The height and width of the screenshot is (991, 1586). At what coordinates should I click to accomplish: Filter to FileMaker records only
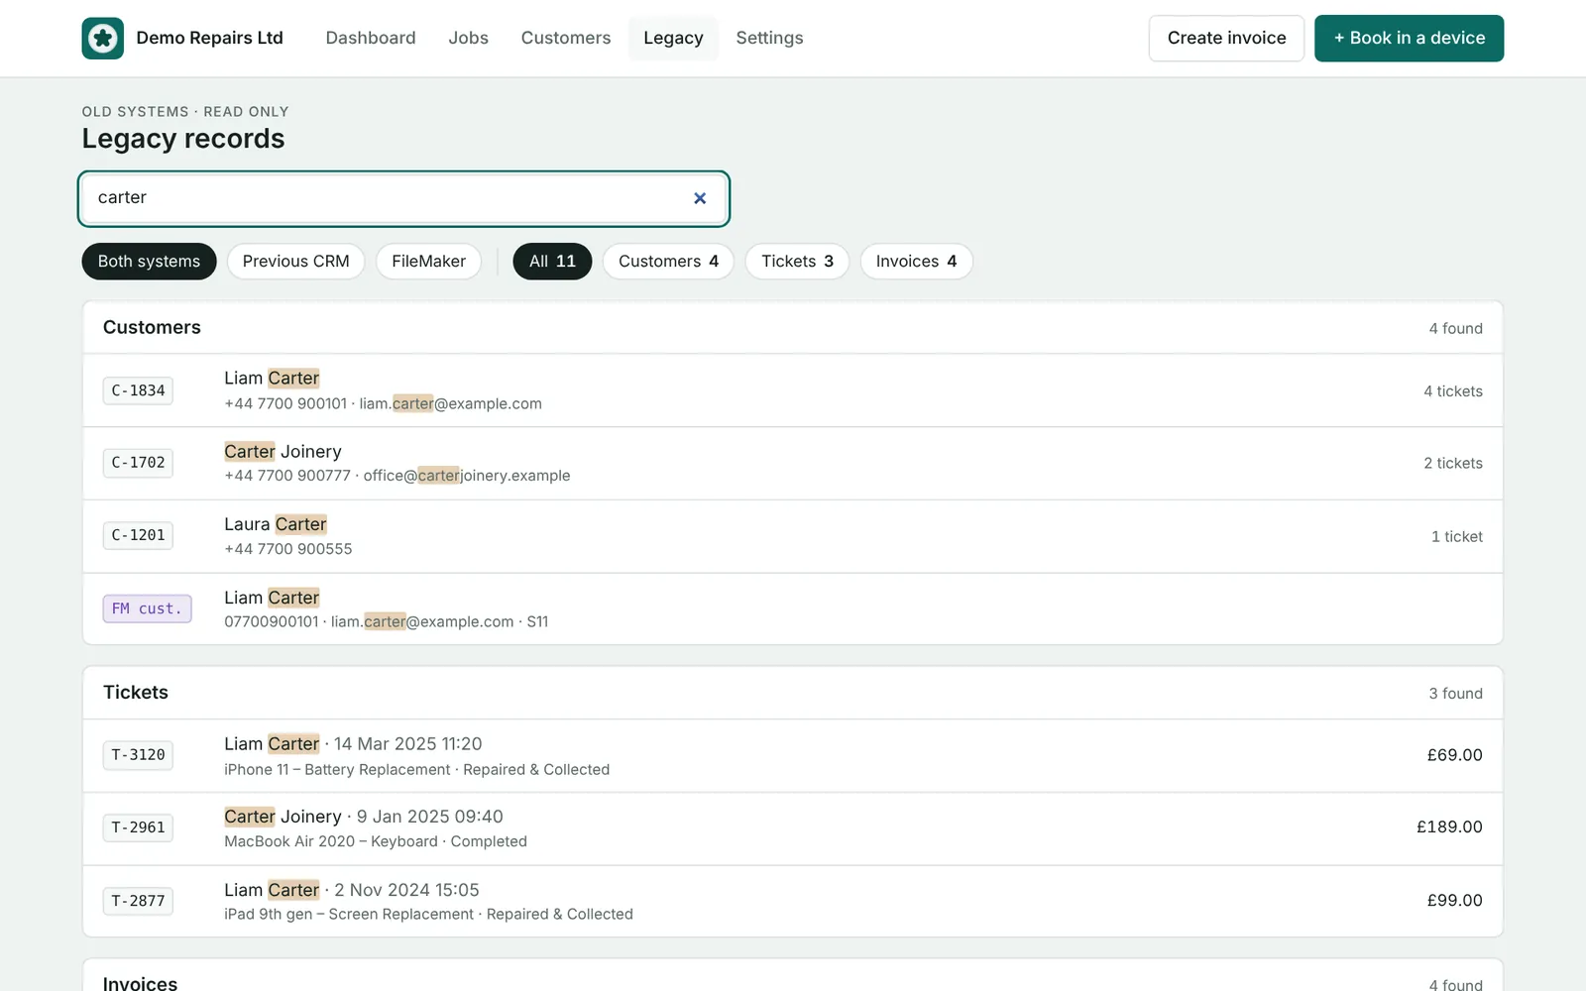(428, 262)
